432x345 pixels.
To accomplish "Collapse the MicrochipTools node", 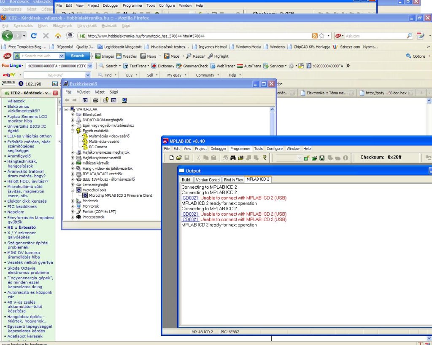I will click(72, 190).
